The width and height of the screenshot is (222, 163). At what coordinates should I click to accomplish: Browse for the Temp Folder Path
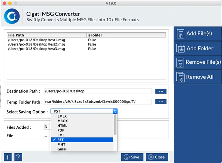tap(161, 102)
